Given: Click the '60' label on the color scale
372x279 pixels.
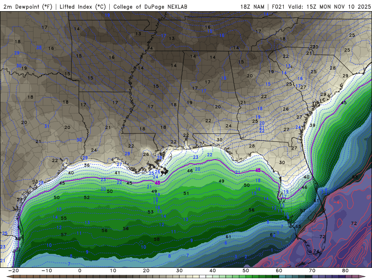Looking at the screenshot, I should tap(279, 271).
